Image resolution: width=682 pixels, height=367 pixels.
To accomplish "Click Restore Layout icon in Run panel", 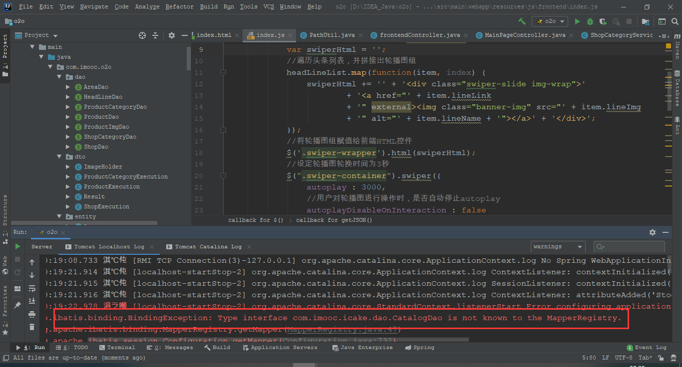I will click(x=17, y=288).
